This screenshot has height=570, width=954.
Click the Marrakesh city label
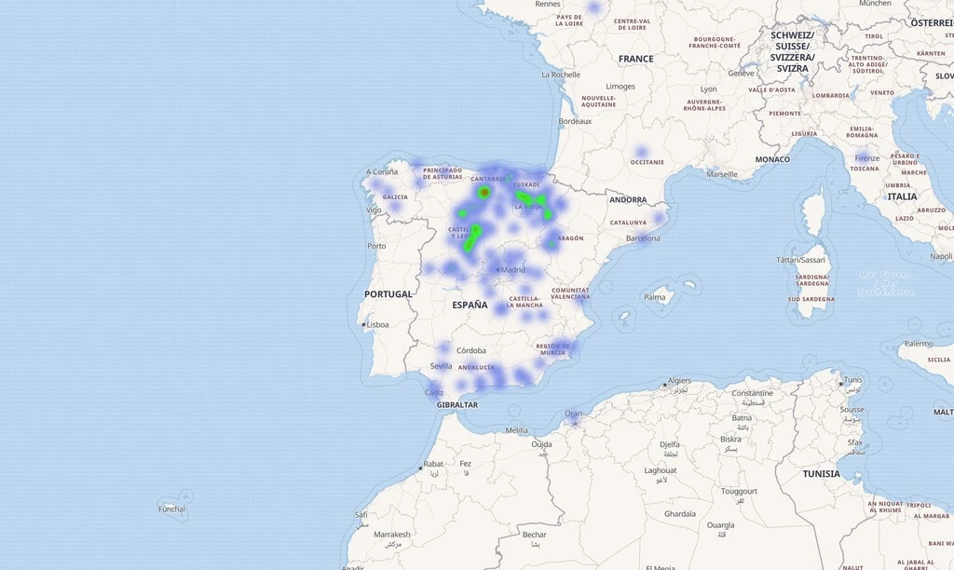click(x=392, y=535)
